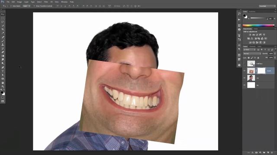Switch to the Paths tab
The image size is (277, 155).
(x=259, y=46)
